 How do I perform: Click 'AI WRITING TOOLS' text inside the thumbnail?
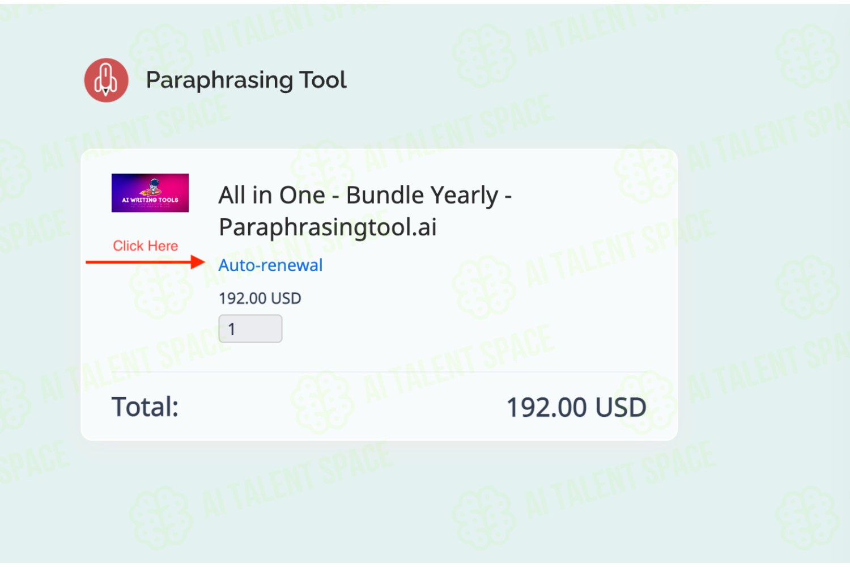pyautogui.click(x=150, y=200)
